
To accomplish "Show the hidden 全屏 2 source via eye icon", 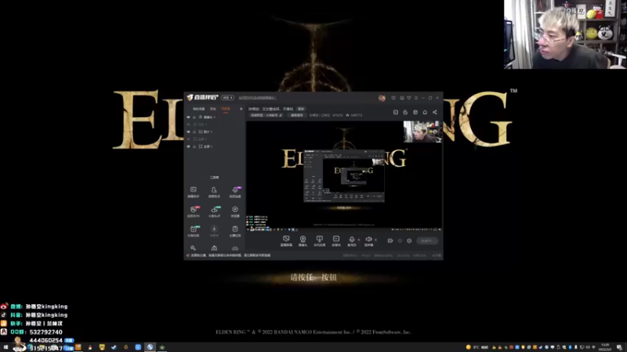I will pyautogui.click(x=188, y=139).
